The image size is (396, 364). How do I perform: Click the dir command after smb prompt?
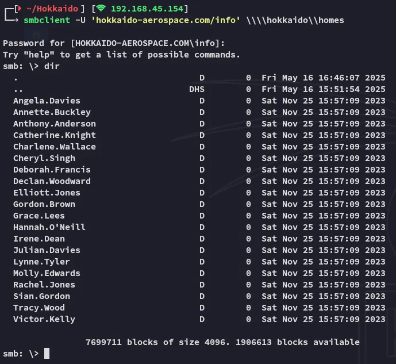[x=52, y=66]
